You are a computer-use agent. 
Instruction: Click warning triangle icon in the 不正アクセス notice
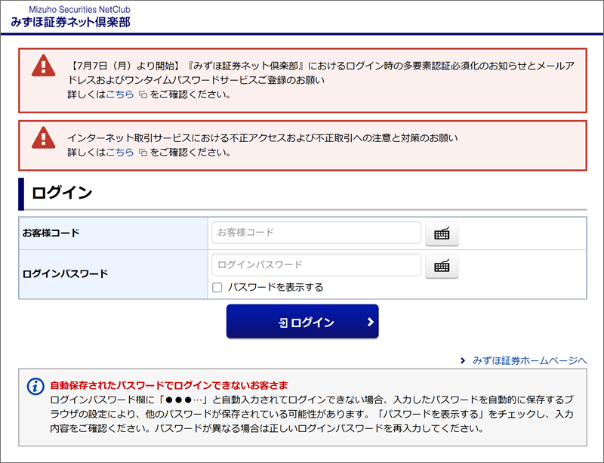(43, 137)
